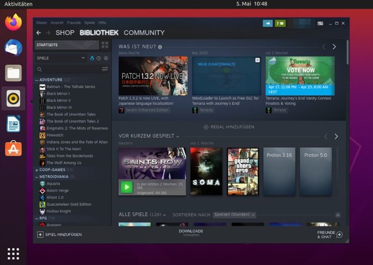Viewport: 373px width, 265px height.
Task: Expand the Coop-Games category
Action: 36,170
